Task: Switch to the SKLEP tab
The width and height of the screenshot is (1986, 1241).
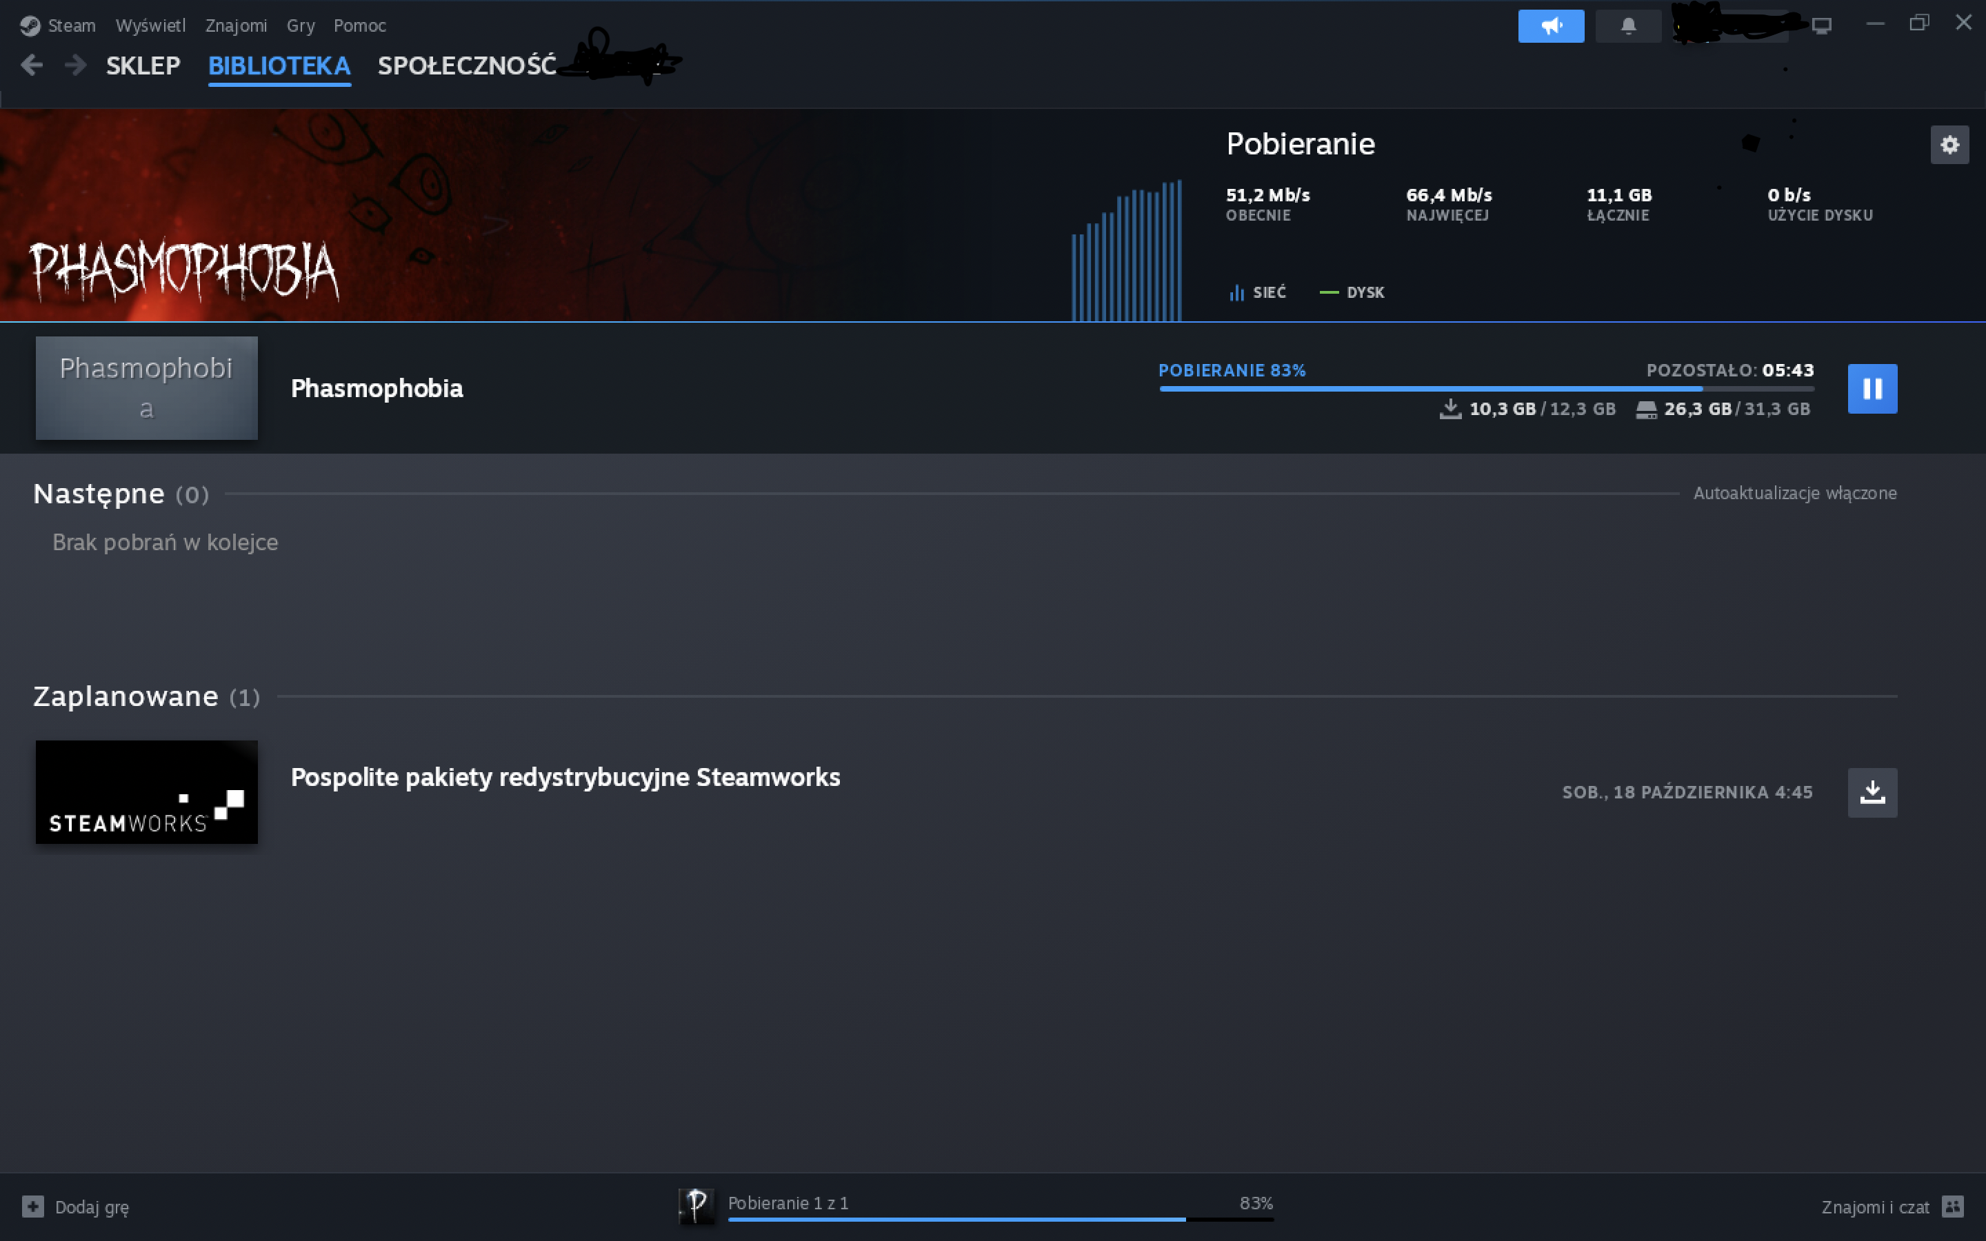Action: pyautogui.click(x=143, y=65)
